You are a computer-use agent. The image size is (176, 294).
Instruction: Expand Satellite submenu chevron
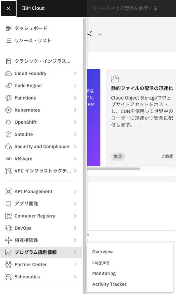(75, 134)
